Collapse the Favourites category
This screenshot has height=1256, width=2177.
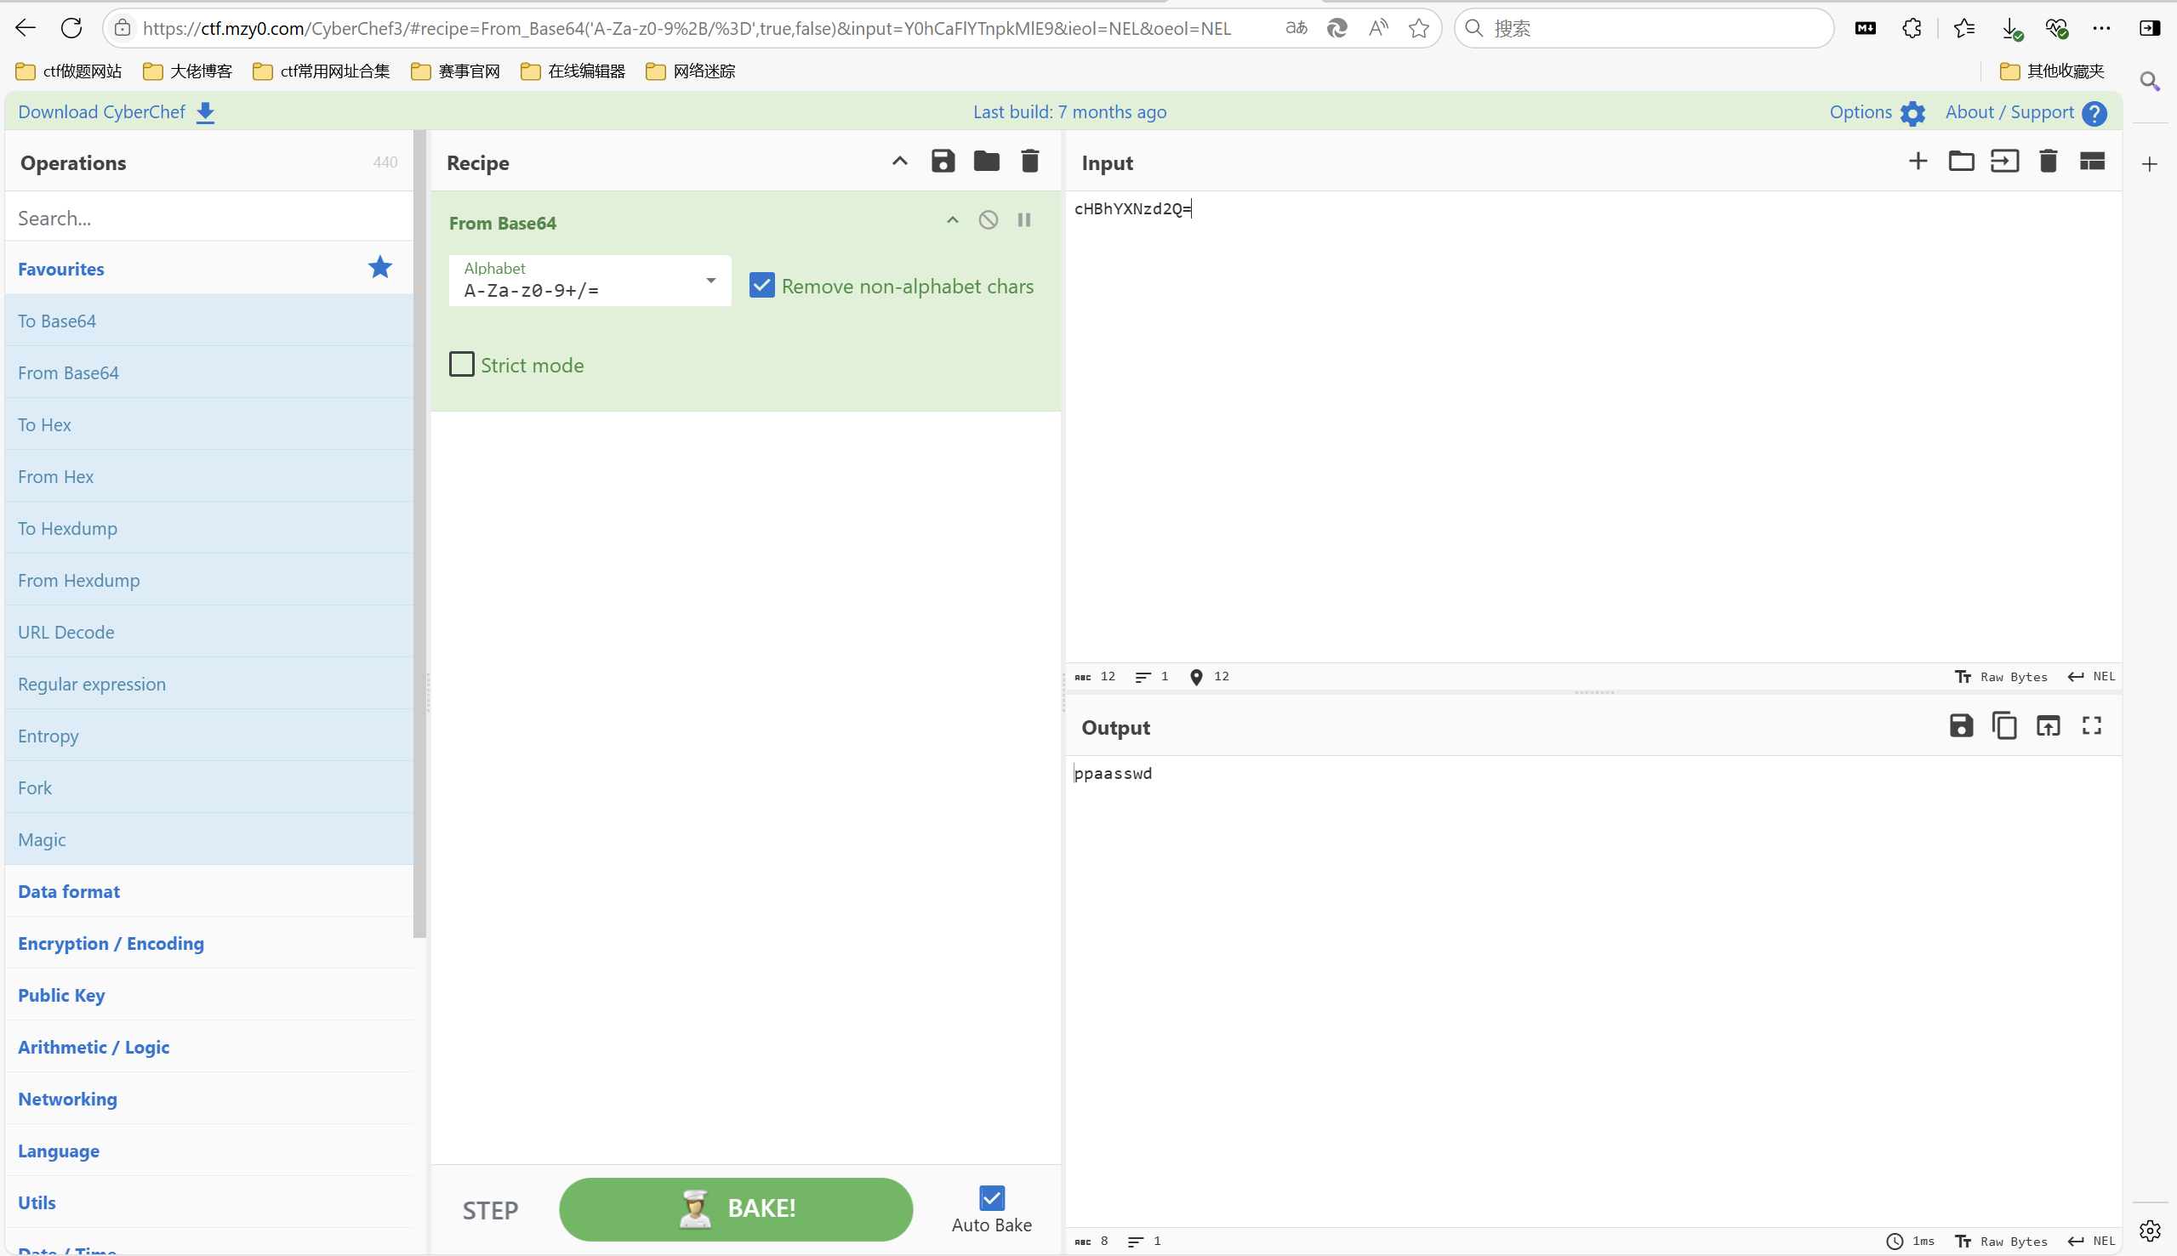pos(209,268)
